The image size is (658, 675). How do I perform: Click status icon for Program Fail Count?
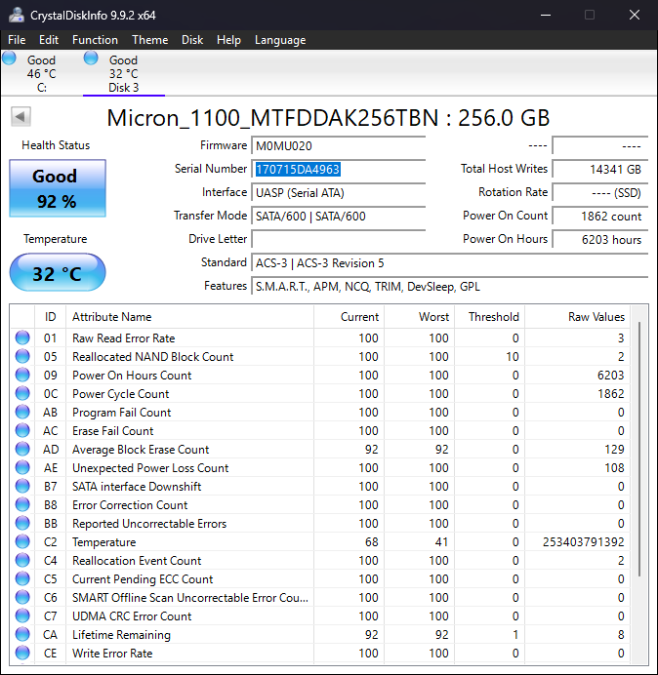pos(22,412)
